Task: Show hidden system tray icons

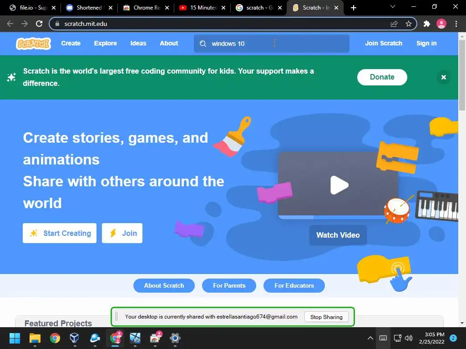Action: tap(370, 338)
